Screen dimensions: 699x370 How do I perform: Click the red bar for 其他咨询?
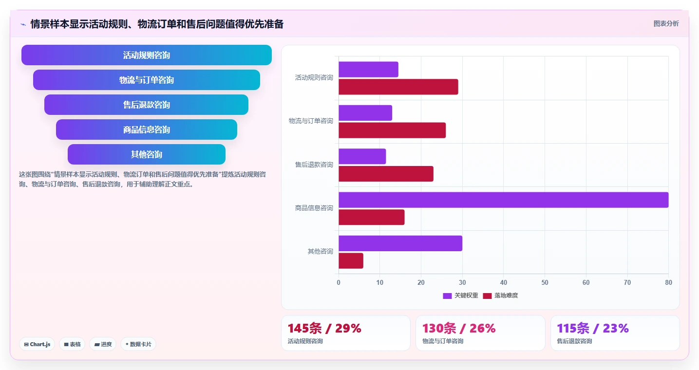[x=351, y=261]
